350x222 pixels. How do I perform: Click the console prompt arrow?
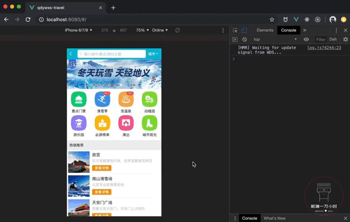click(234, 59)
